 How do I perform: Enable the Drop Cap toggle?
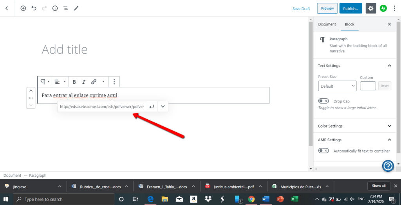(x=323, y=101)
